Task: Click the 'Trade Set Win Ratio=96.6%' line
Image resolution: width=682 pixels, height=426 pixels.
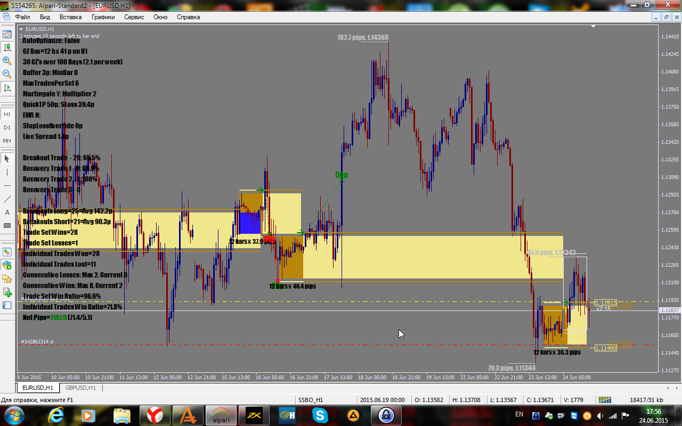Action: click(x=62, y=296)
